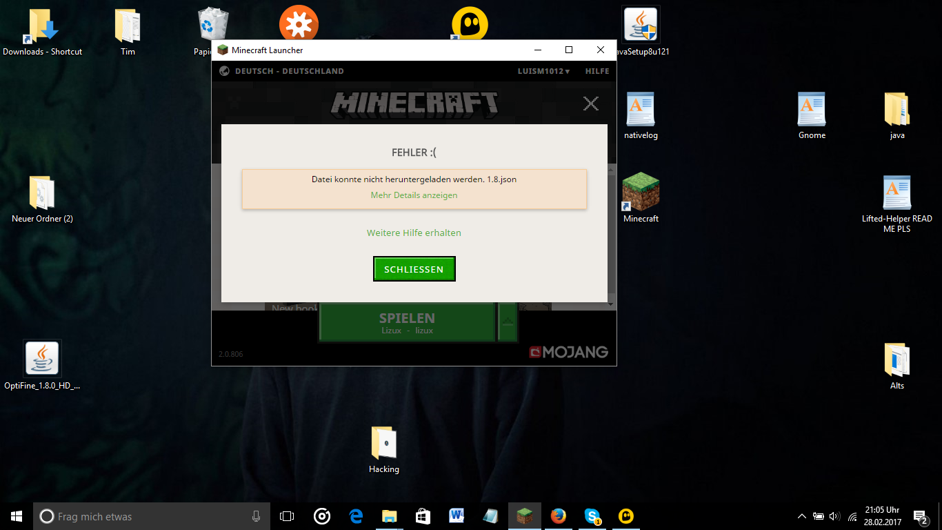Open Windows Store from taskbar
This screenshot has width=942, height=530.
[423, 516]
